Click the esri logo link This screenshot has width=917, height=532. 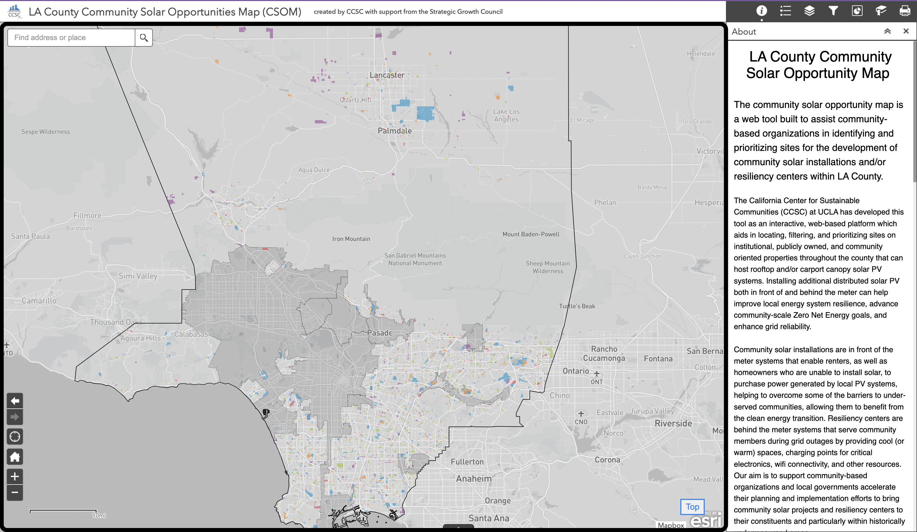[706, 521]
